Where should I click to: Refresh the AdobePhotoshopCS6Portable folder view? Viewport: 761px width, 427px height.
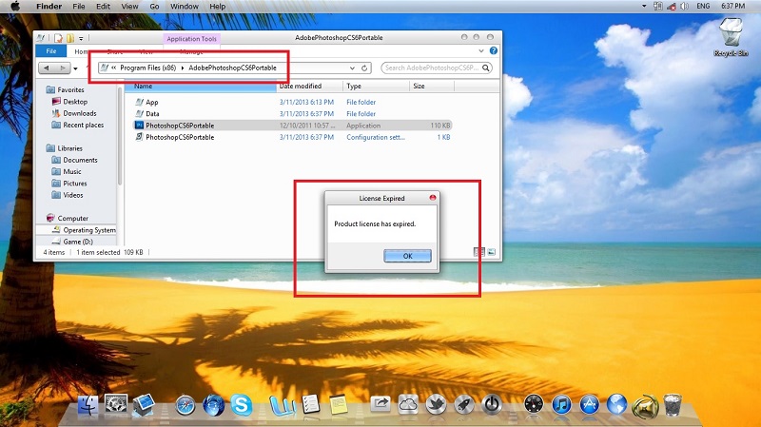(364, 68)
